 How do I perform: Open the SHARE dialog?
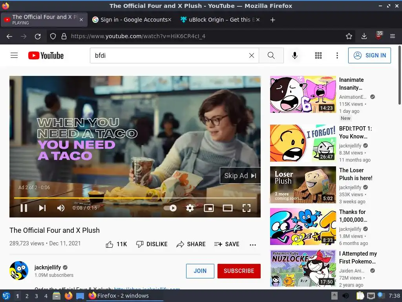[x=191, y=244]
